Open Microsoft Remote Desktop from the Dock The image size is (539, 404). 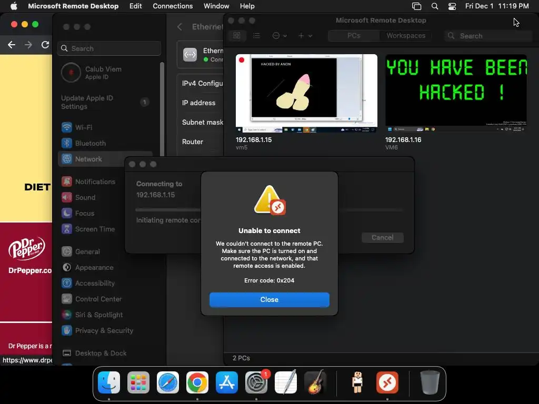(387, 382)
